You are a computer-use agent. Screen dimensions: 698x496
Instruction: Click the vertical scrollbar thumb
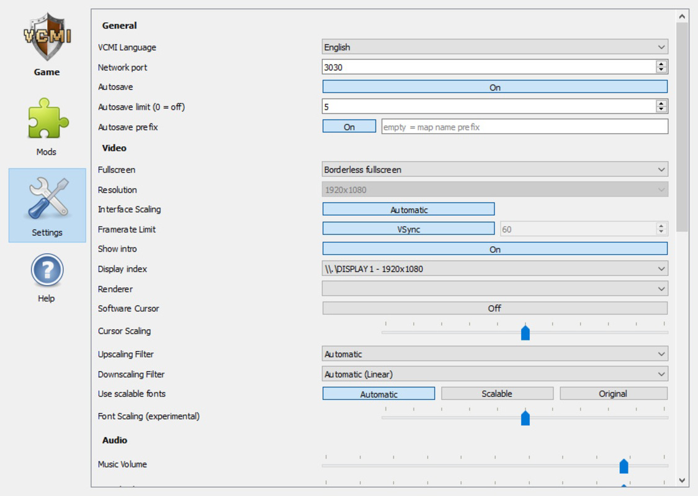pyautogui.click(x=682, y=126)
